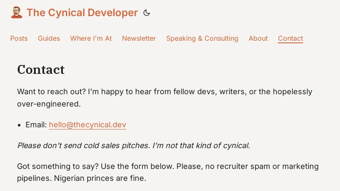Toggle dark mode with the moon icon
Viewport: 340px width, 191px height.
pos(147,13)
